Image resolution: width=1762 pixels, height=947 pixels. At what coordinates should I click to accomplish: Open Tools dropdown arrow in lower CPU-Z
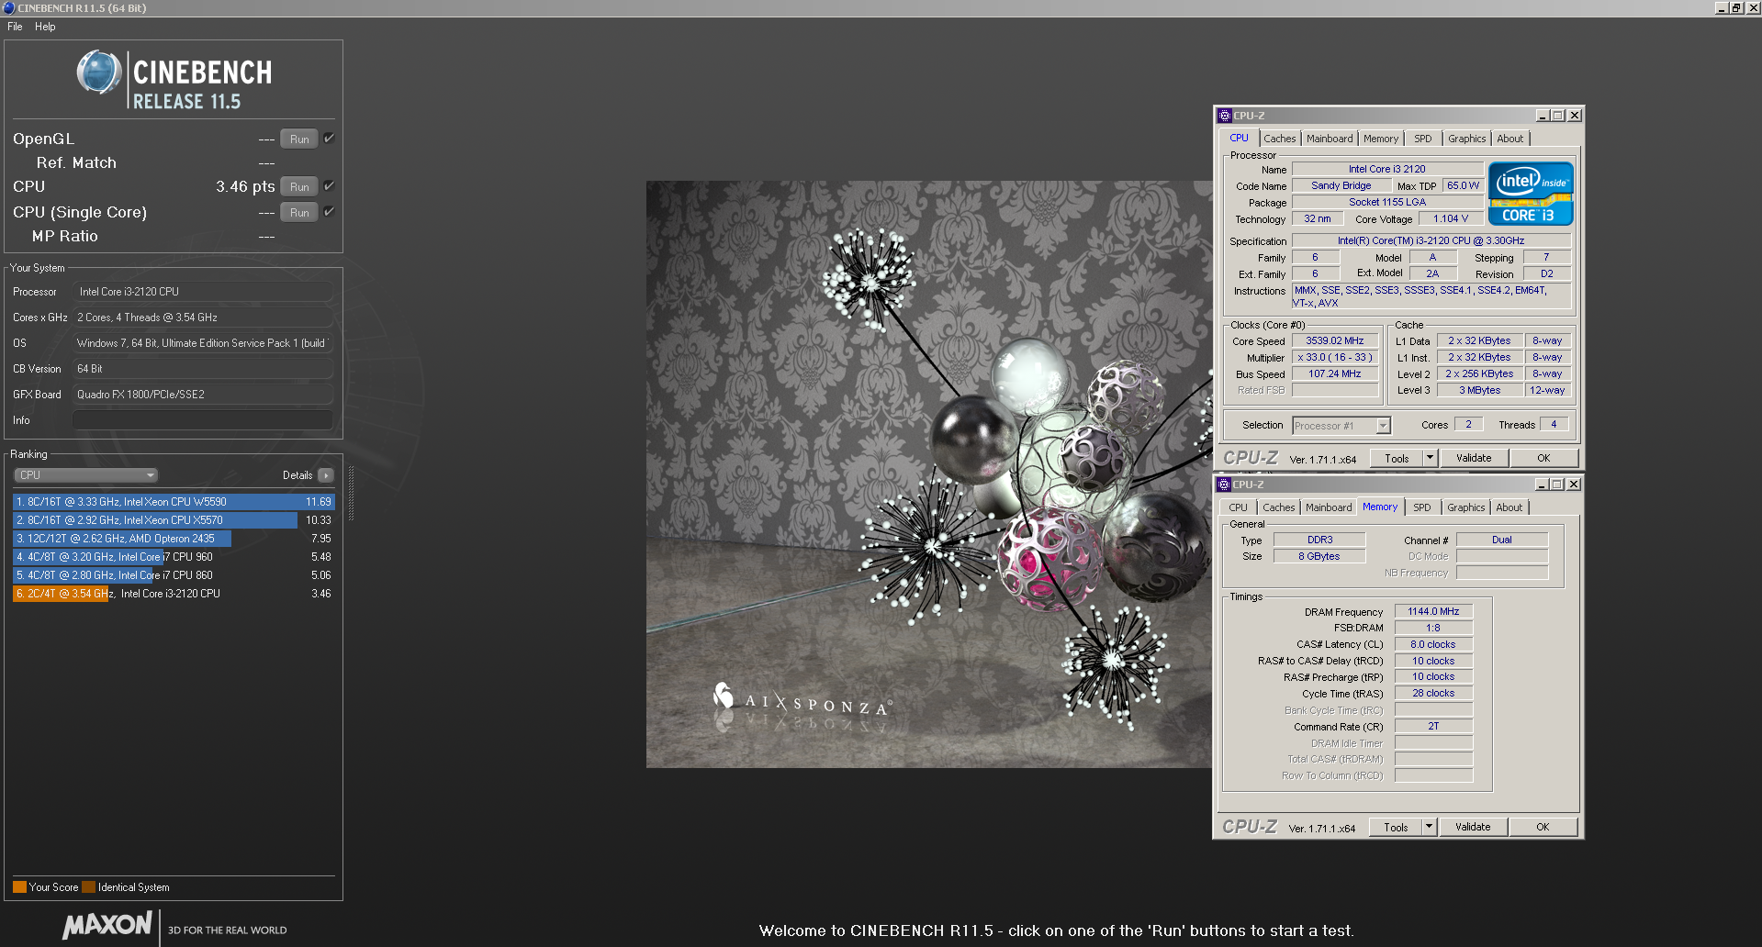click(x=1429, y=827)
